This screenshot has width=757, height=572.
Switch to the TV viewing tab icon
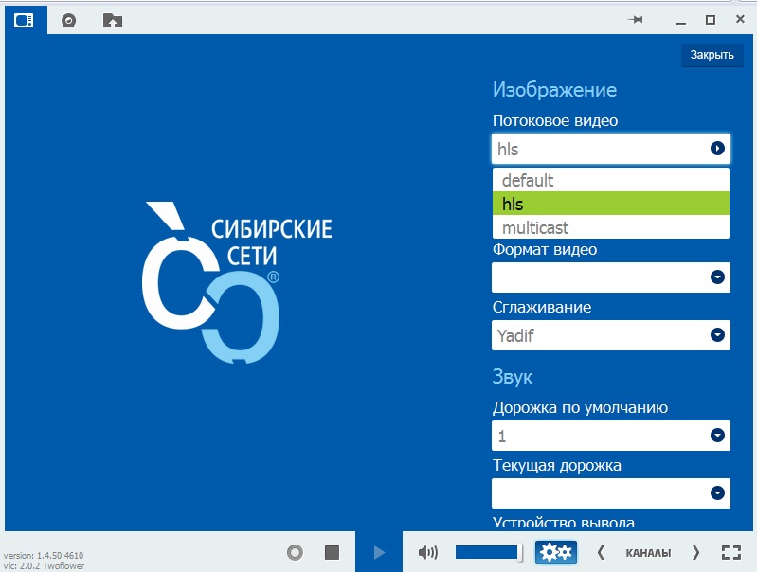point(24,20)
